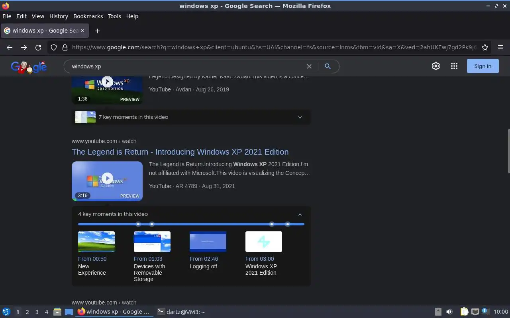Image resolution: width=510 pixels, height=318 pixels.
Task: View site security lock information
Action: (65, 47)
